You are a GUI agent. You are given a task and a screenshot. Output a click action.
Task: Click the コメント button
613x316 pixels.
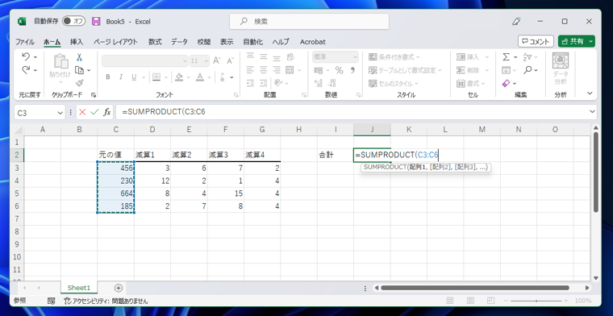pyautogui.click(x=536, y=41)
